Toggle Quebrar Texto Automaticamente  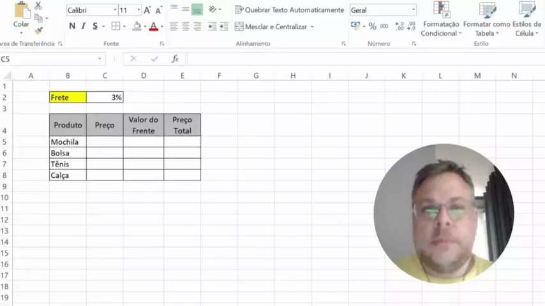coord(289,10)
